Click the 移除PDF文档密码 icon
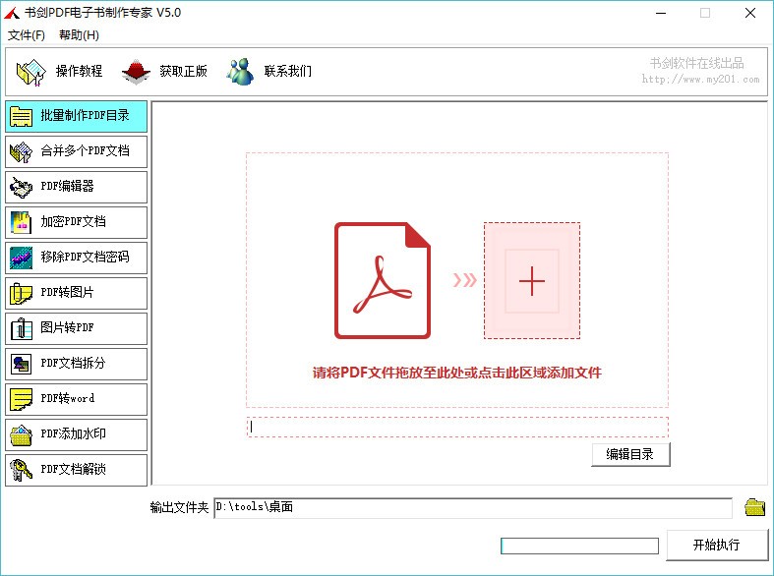 pos(22,258)
